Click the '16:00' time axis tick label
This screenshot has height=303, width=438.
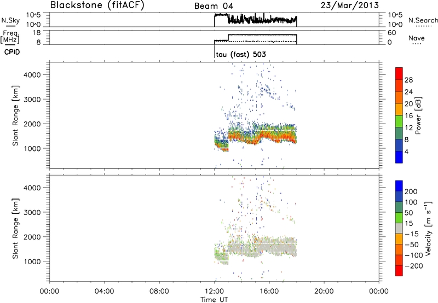pos(269,292)
